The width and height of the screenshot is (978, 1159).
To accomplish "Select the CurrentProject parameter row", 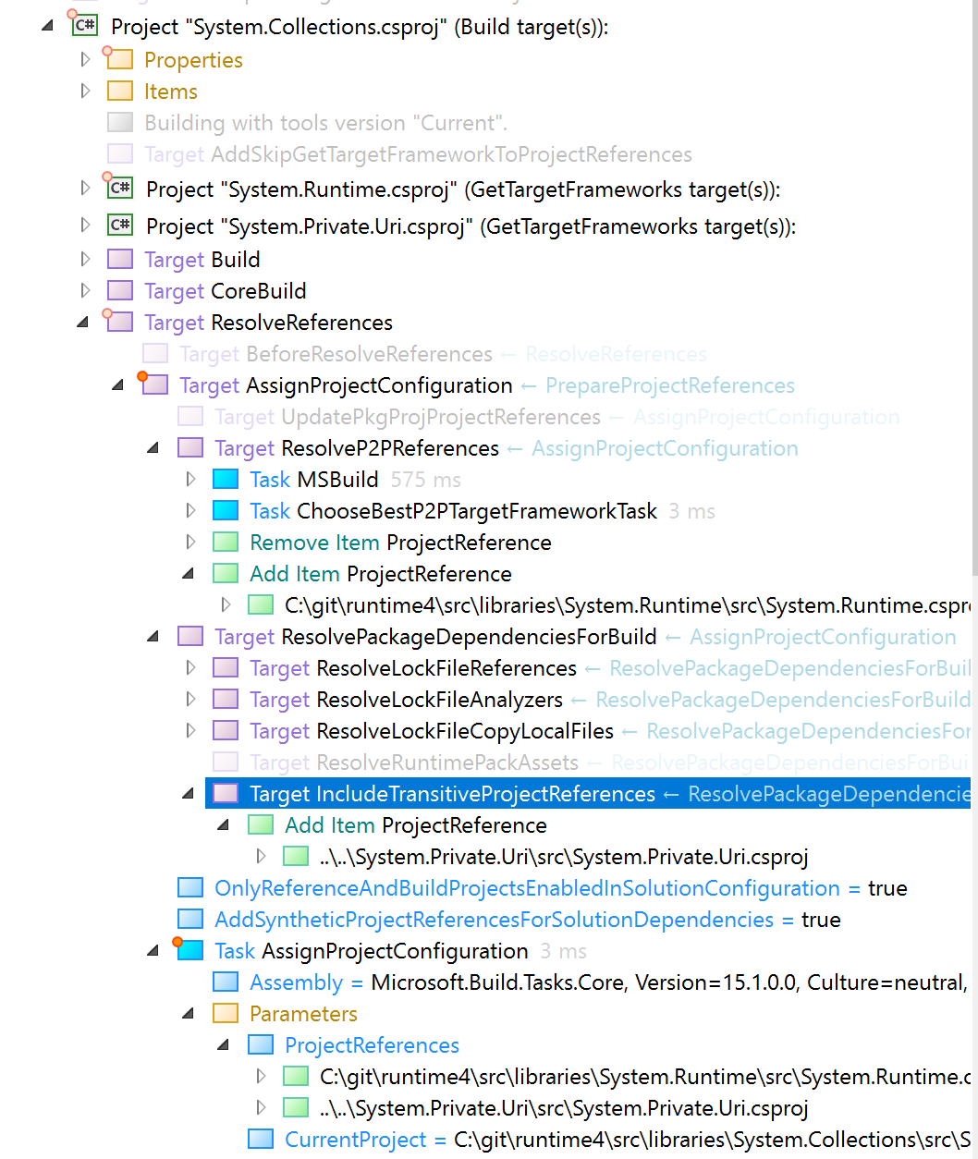I will pyautogui.click(x=609, y=1140).
